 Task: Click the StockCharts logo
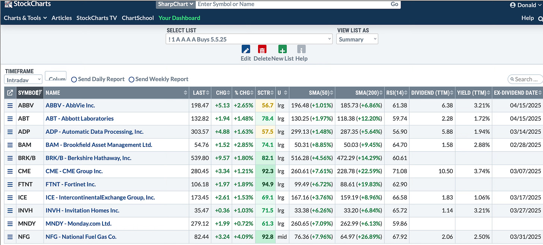pyautogui.click(x=27, y=4)
